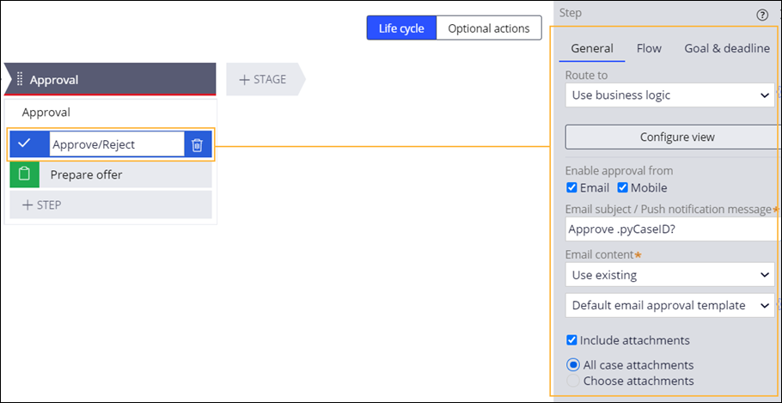Click the green clipboard icon for Prepare offer
This screenshot has width=782, height=403.
pyautogui.click(x=24, y=174)
